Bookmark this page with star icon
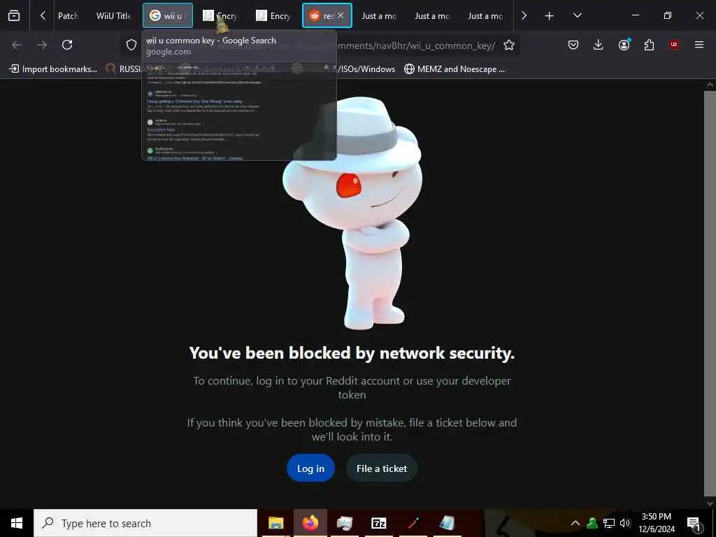The width and height of the screenshot is (716, 537). click(509, 45)
